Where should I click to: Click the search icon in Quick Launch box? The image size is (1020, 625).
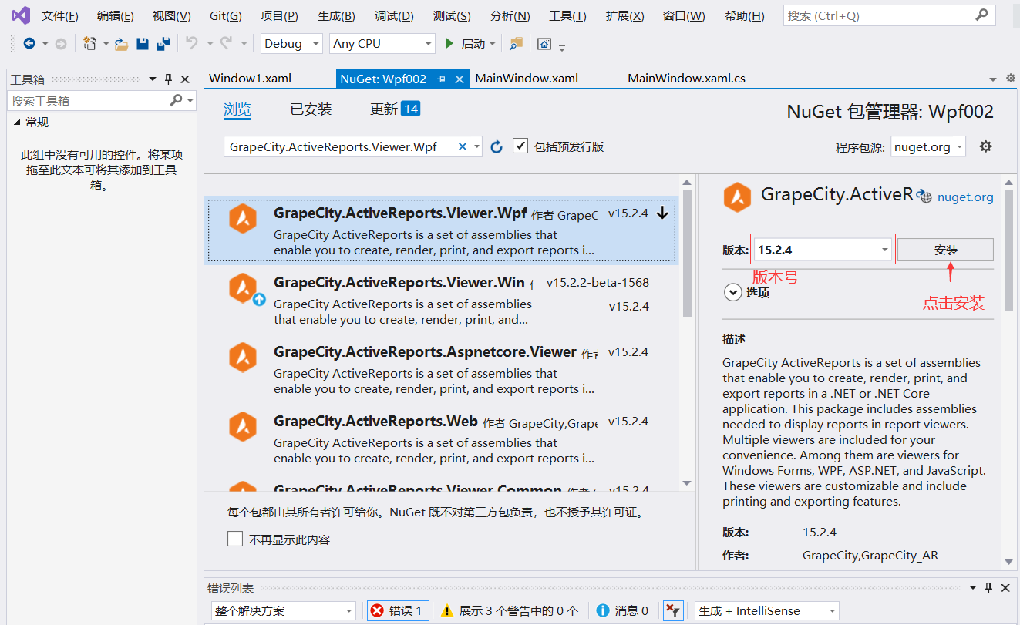(981, 15)
